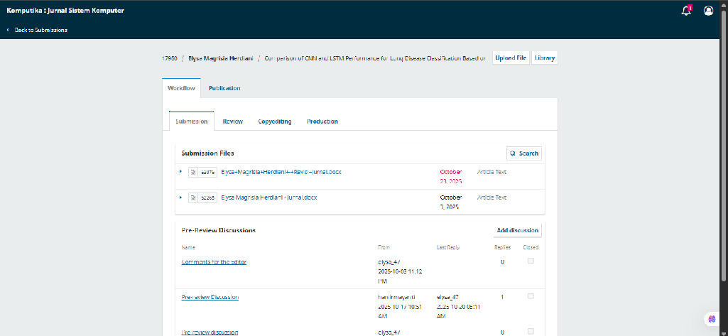Viewport: 728px width, 336px height.
Task: Switch to the Publication tab
Action: (224, 88)
